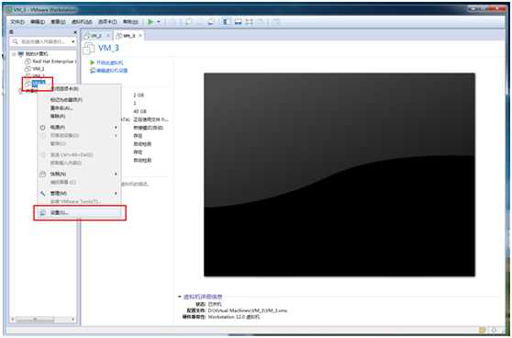
Task: Expand the 管理(M) manage submenu
Action: pyautogui.click(x=79, y=194)
